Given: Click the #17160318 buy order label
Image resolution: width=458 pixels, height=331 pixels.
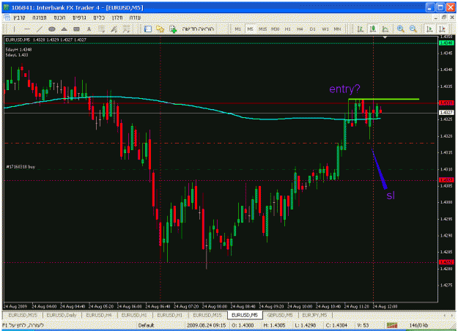Looking at the screenshot, I should coord(21,167).
